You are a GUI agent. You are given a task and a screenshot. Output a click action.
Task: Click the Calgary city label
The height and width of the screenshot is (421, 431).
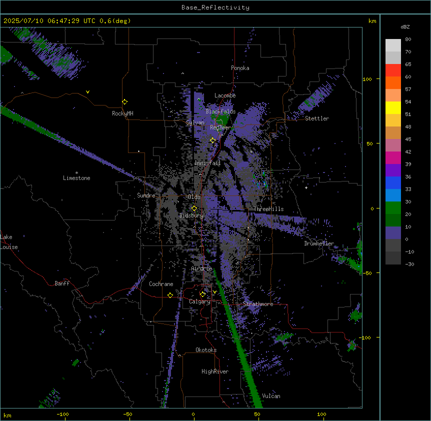click(199, 301)
